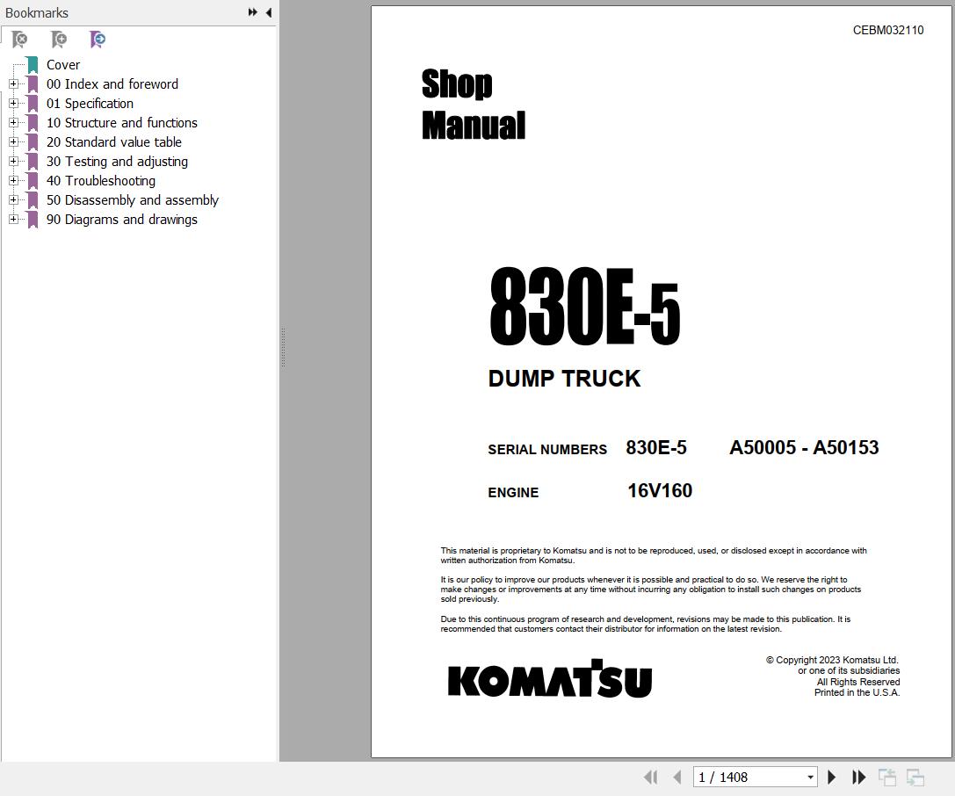955x796 pixels.
Task: Click the document code CEBM032110
Action: [x=888, y=30]
